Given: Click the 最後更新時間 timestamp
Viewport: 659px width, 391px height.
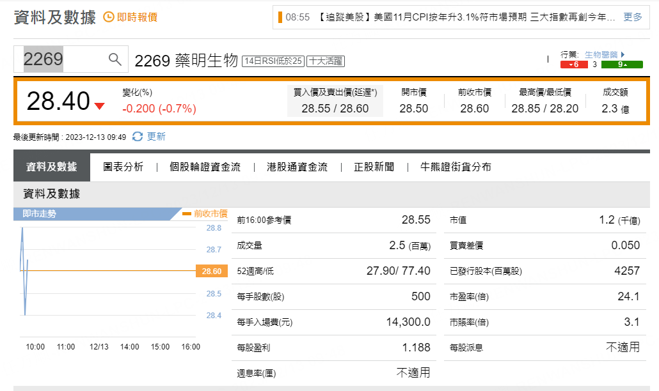Looking at the screenshot, I should point(70,137).
